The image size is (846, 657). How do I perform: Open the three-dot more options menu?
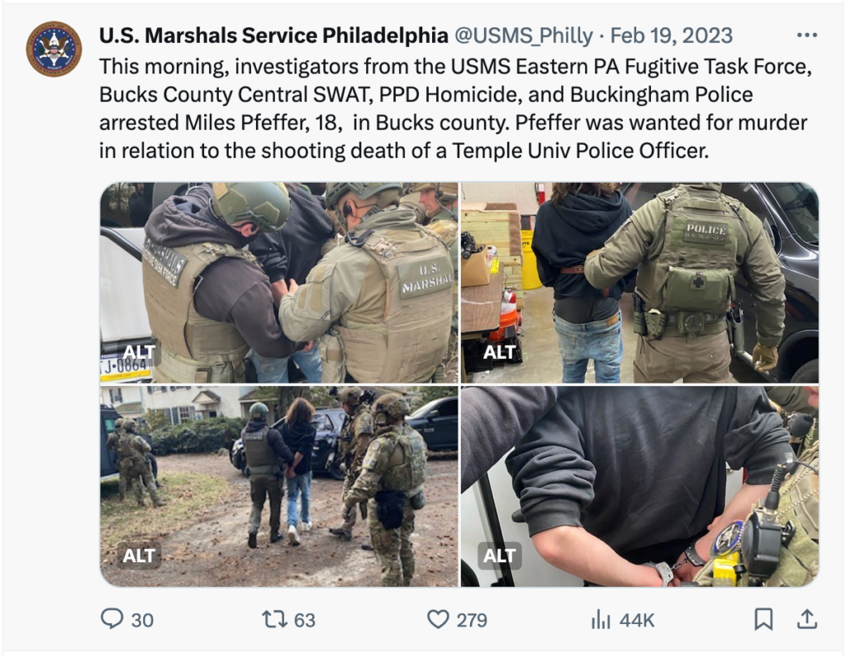(x=806, y=35)
